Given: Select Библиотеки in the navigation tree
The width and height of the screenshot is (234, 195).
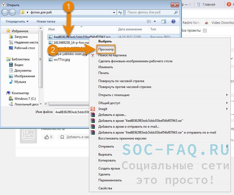Looking at the screenshot, I should pos(21,59).
